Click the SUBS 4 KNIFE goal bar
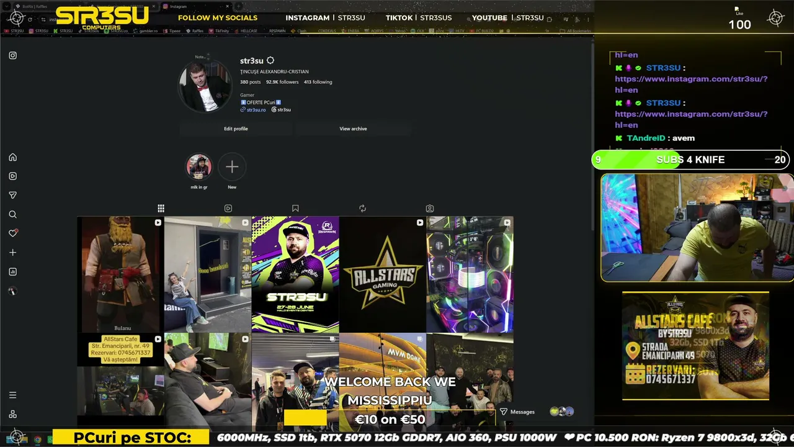This screenshot has width=794, height=447. (x=690, y=160)
